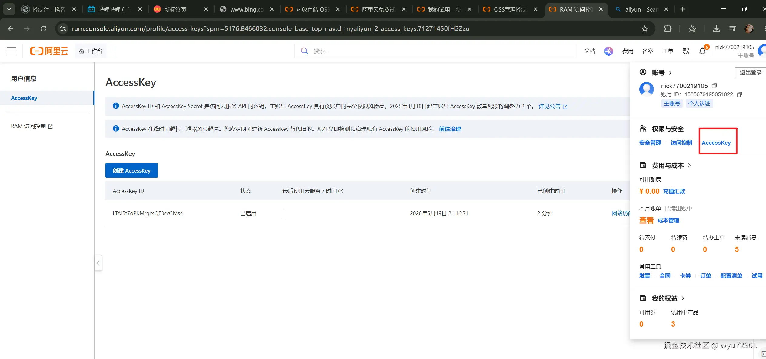Reload the page

(x=43, y=29)
